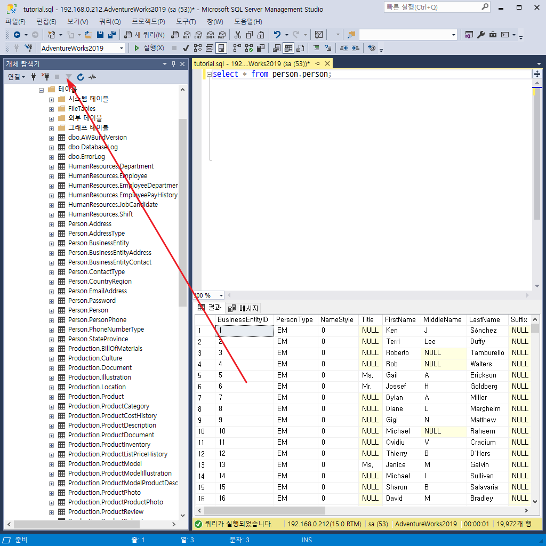
Task: Click the Object Explorer filter funnel icon
Action: pos(69,77)
